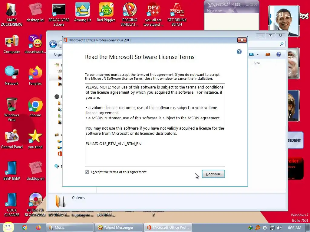This screenshot has width=310, height=232.
Task: Select the Control Panel desktop icon
Action: pyautogui.click(x=12, y=139)
